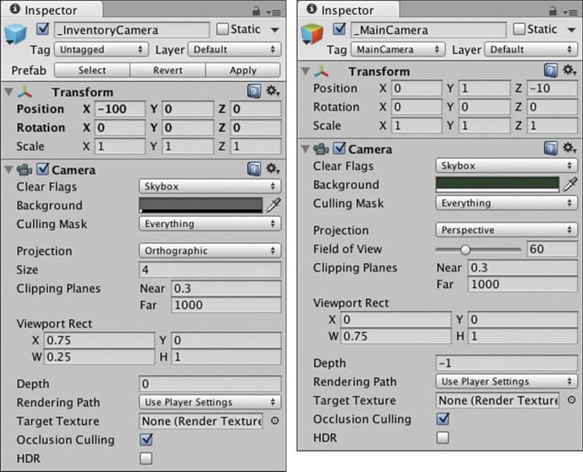
Task: Open Transform help icon for _MainCamera
Action: pyautogui.click(x=551, y=70)
